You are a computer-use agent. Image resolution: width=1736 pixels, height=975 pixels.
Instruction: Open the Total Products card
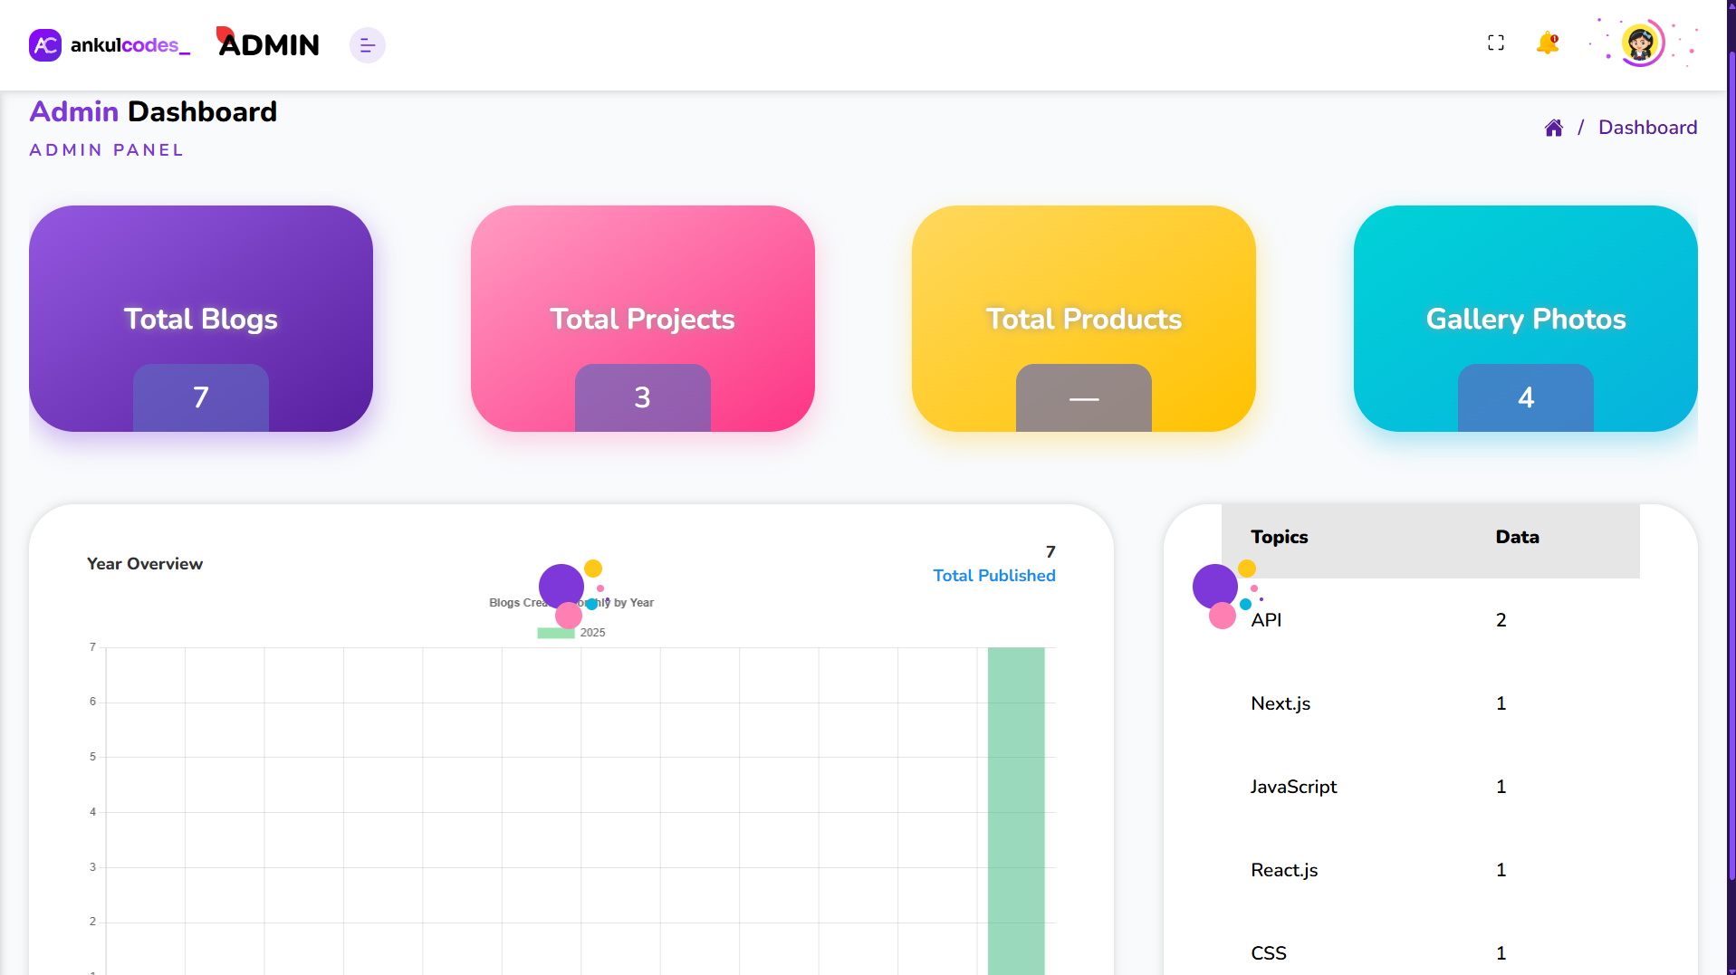click(x=1084, y=319)
